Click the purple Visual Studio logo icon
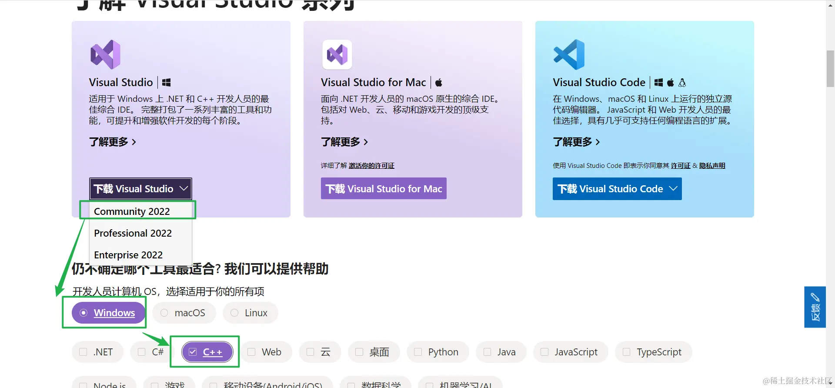835x388 pixels. pyautogui.click(x=105, y=55)
